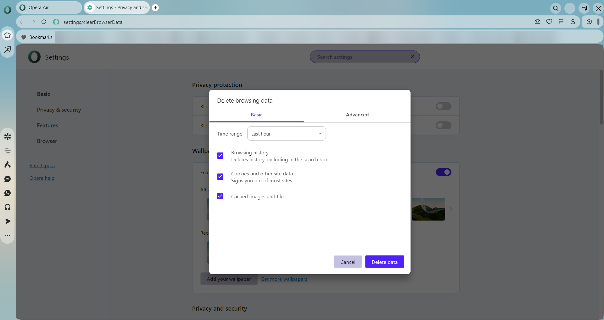Open the Speed Dial start page icon
Viewport: 604px width, 320px height.
pos(8,35)
